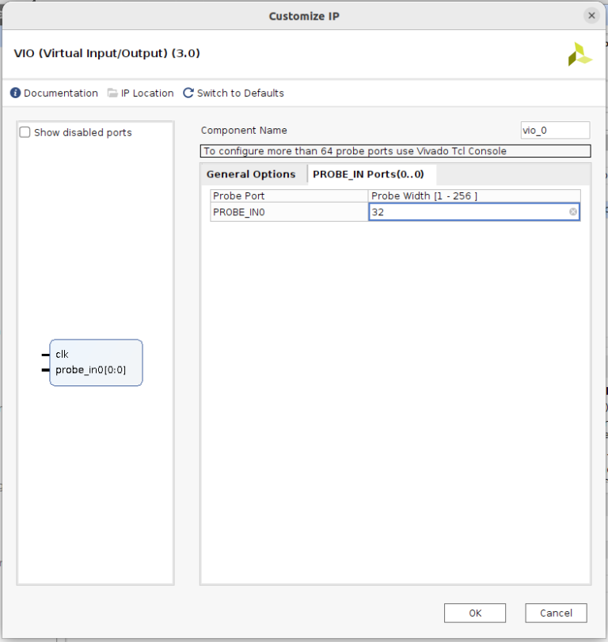Click the Vivado Tcl Console message bar

point(395,151)
